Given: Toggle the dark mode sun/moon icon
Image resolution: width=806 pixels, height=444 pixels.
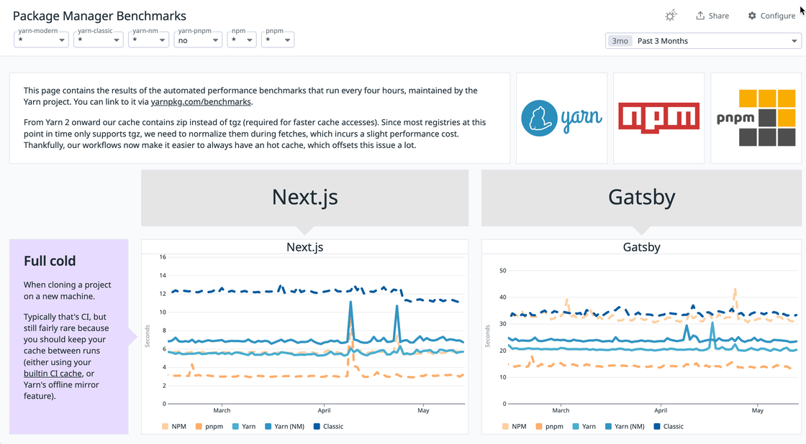Looking at the screenshot, I should tap(671, 15).
